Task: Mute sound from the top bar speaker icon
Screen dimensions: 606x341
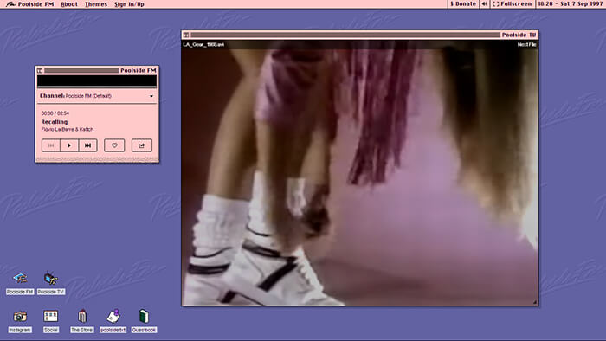Action: click(484, 3)
